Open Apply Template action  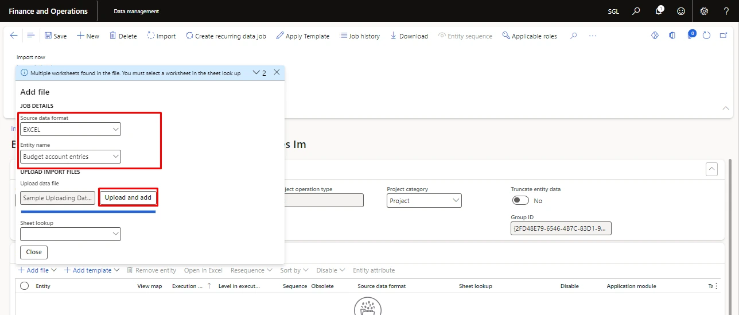(303, 36)
